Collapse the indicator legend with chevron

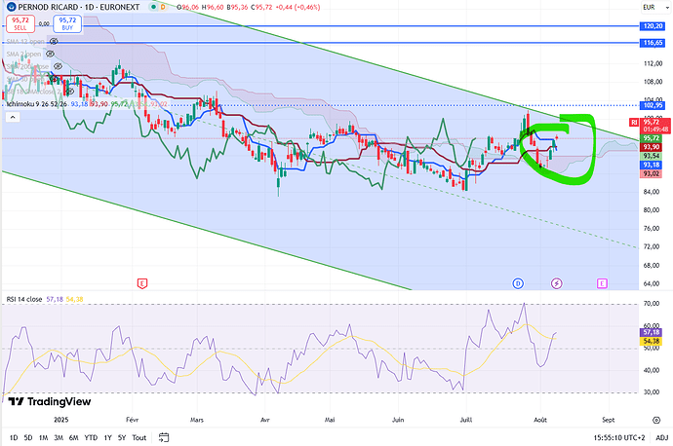[x=12, y=116]
